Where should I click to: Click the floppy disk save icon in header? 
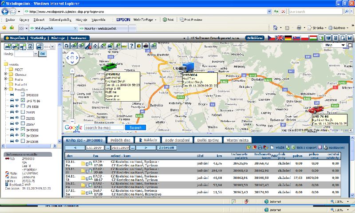click(x=350, y=38)
